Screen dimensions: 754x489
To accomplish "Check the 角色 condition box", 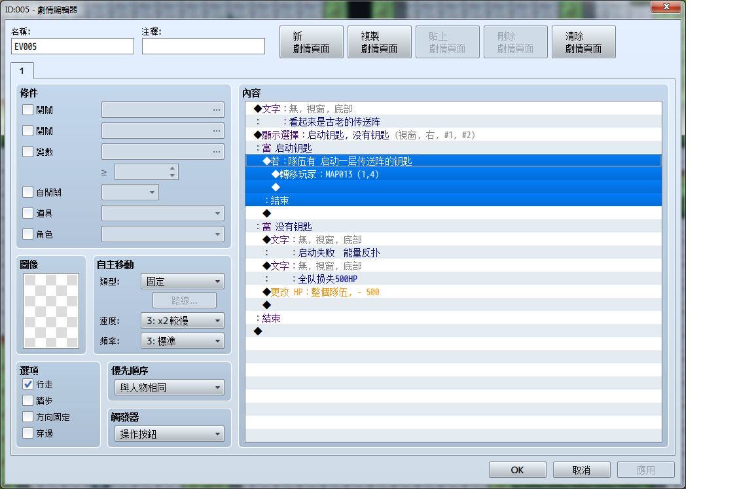I will click(x=28, y=234).
